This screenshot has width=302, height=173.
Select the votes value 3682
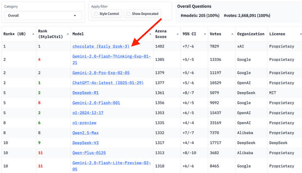click(x=214, y=153)
